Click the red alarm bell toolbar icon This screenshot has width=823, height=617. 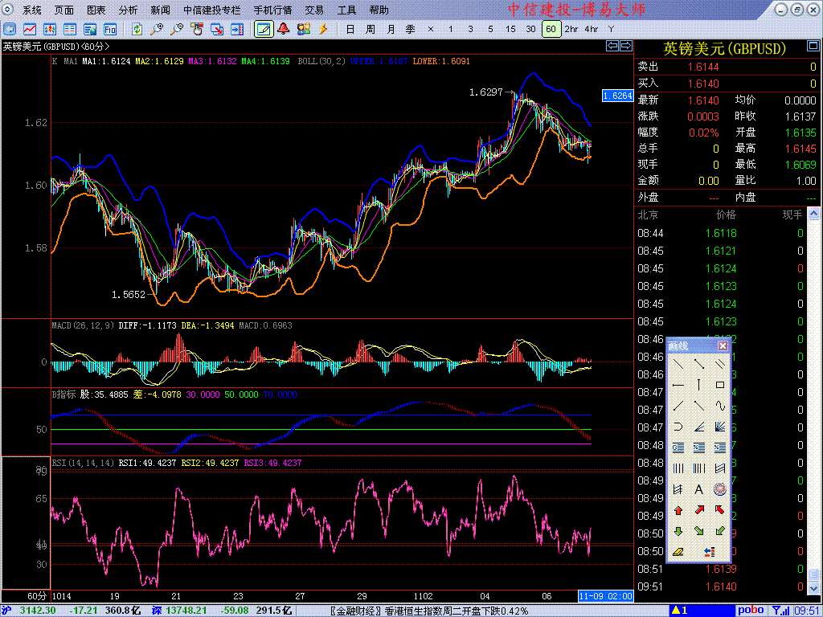pyautogui.click(x=284, y=29)
